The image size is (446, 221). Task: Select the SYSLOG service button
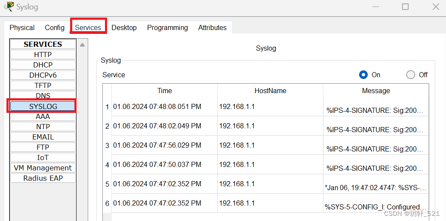pyautogui.click(x=43, y=106)
